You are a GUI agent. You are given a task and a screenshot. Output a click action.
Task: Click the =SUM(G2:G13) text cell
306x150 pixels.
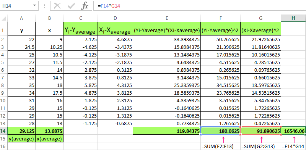click(261, 146)
